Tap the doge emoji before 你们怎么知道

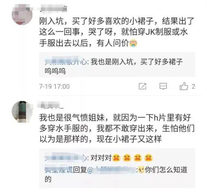(141, 170)
